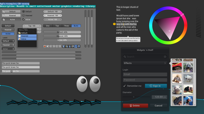The width and height of the screenshot is (204, 114).
Task: Click the water droplet icon in toolbar
Action: pos(69,46)
